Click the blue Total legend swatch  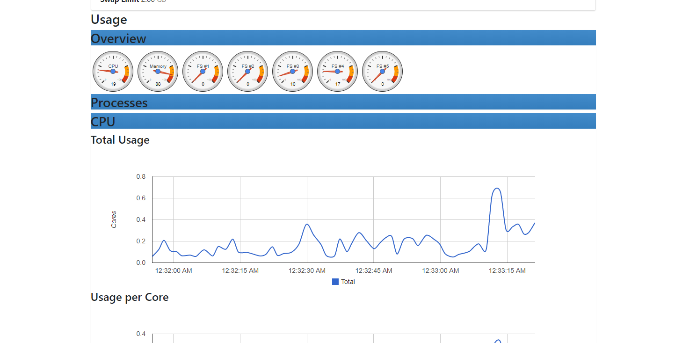coord(335,282)
